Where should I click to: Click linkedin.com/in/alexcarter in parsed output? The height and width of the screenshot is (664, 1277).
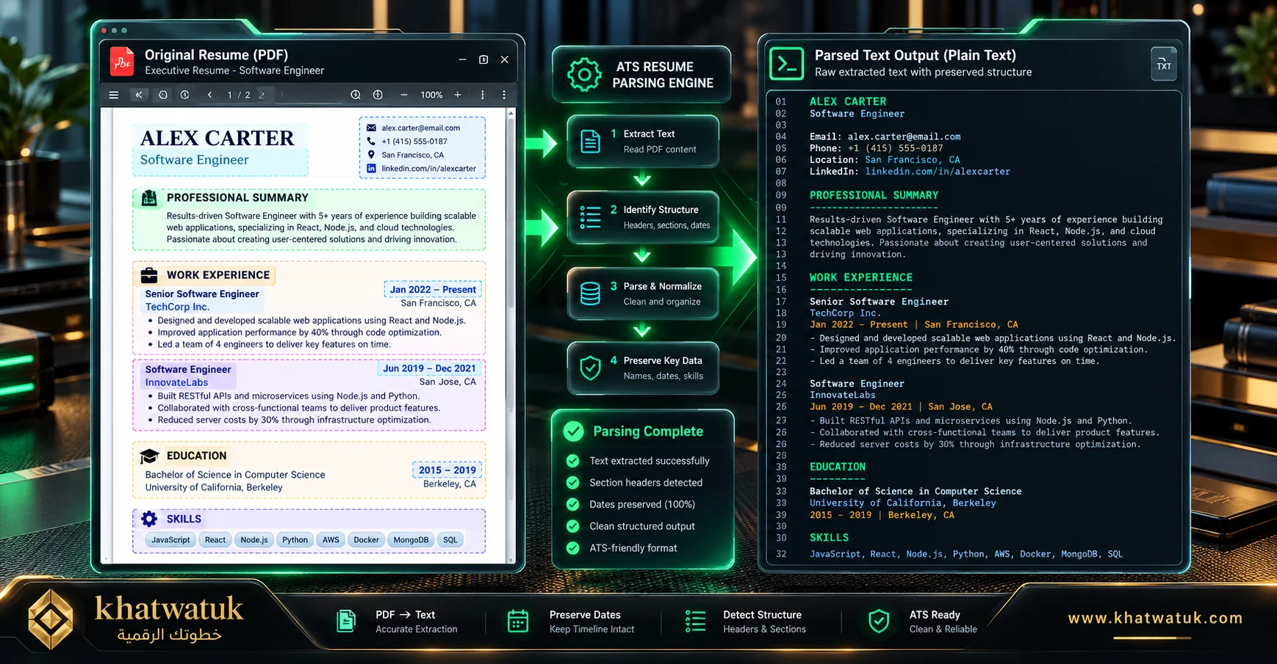click(x=938, y=172)
